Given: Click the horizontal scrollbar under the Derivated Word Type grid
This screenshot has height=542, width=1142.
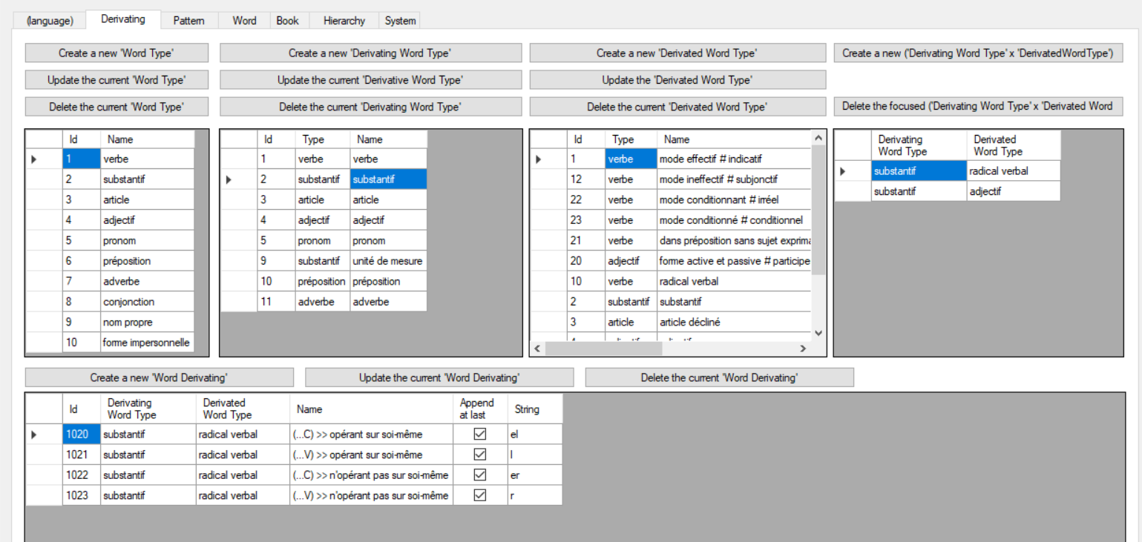Looking at the screenshot, I should [x=631, y=348].
